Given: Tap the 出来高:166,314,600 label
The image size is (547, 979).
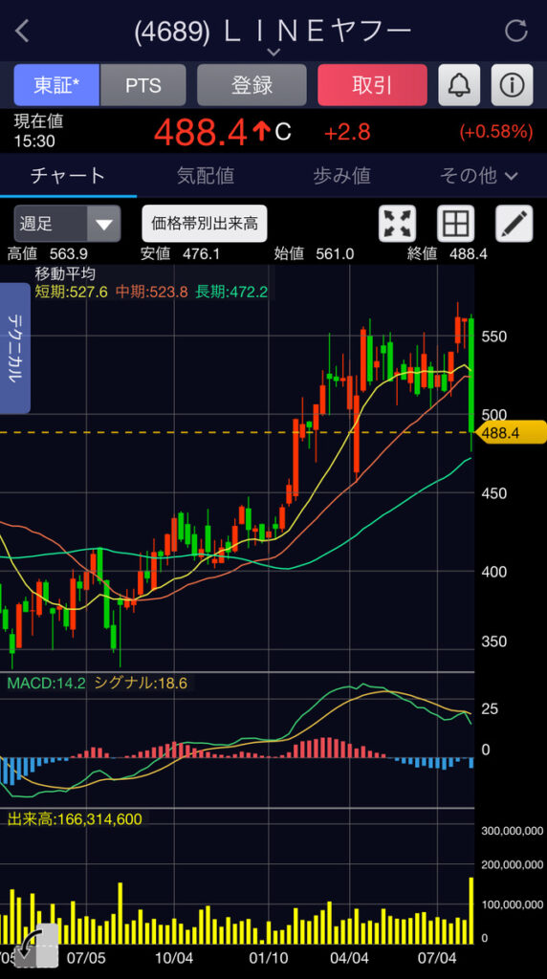Looking at the screenshot, I should coord(75,819).
